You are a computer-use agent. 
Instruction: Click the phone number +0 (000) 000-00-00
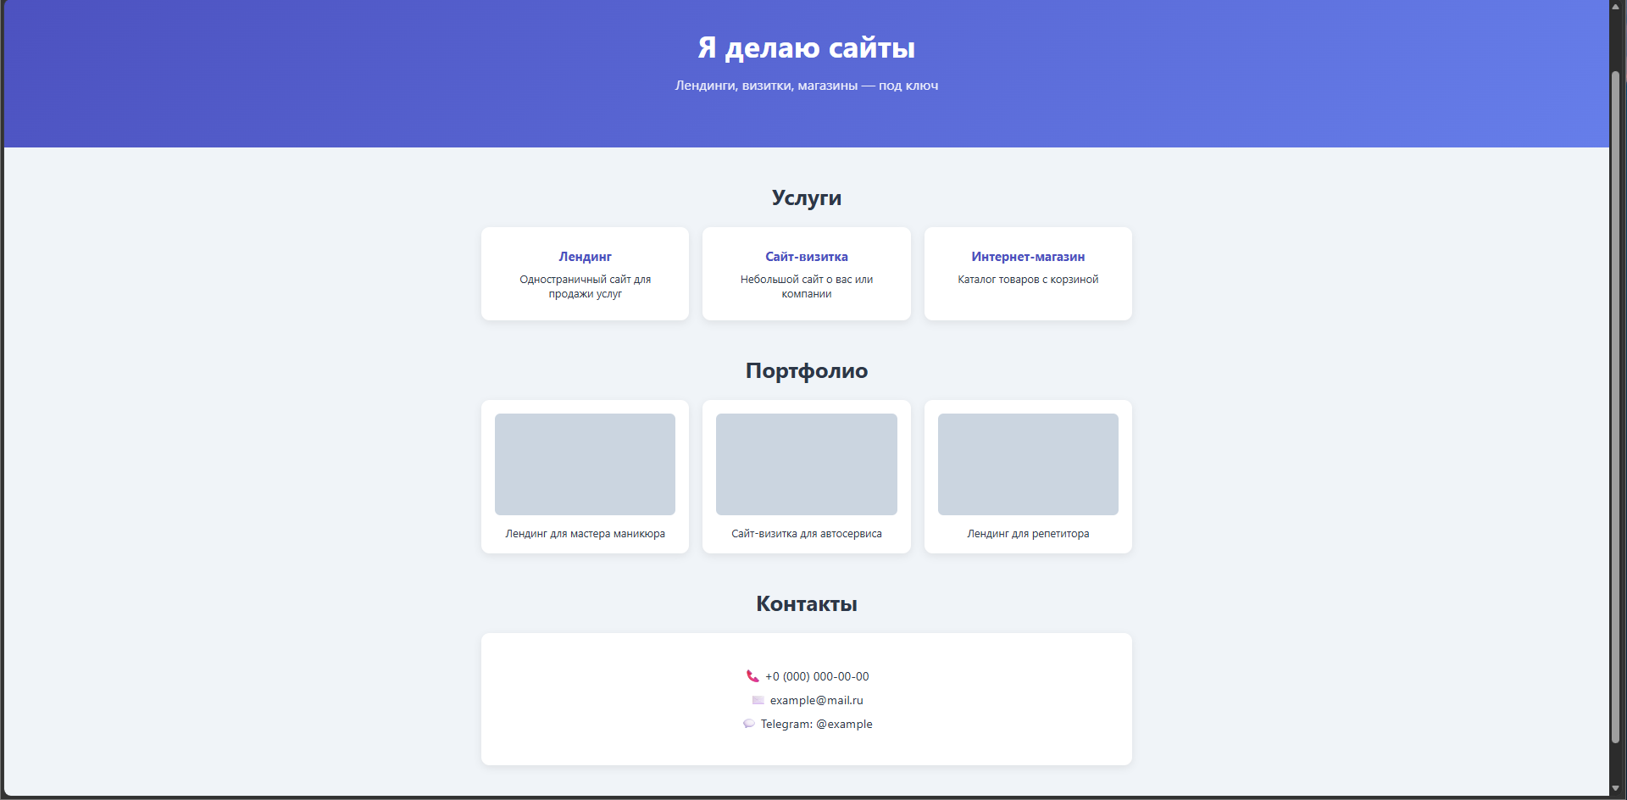(x=817, y=676)
